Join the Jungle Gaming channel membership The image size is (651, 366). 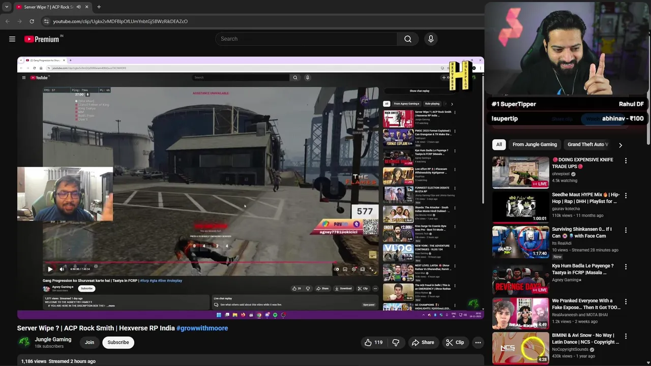pyautogui.click(x=90, y=343)
